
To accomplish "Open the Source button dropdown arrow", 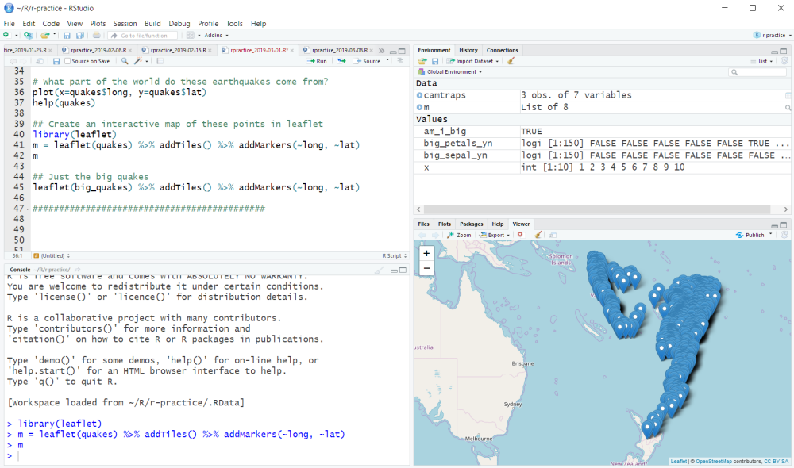I will click(x=388, y=61).
